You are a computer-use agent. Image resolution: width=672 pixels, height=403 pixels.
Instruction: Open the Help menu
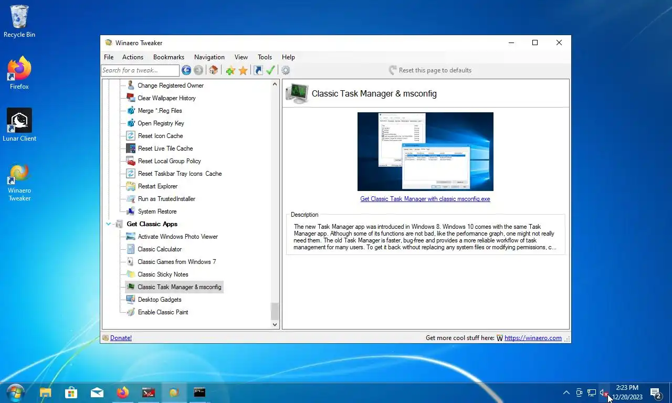point(288,57)
